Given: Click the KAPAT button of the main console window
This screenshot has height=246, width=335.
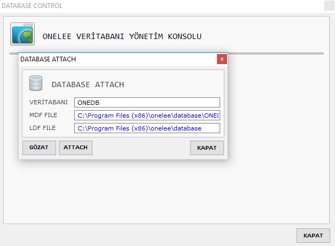Looking at the screenshot, I should [x=313, y=235].
